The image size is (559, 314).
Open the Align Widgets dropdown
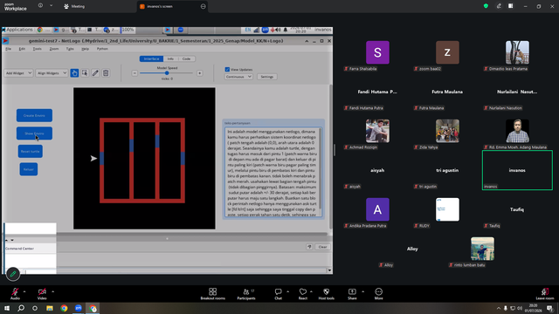click(x=52, y=73)
